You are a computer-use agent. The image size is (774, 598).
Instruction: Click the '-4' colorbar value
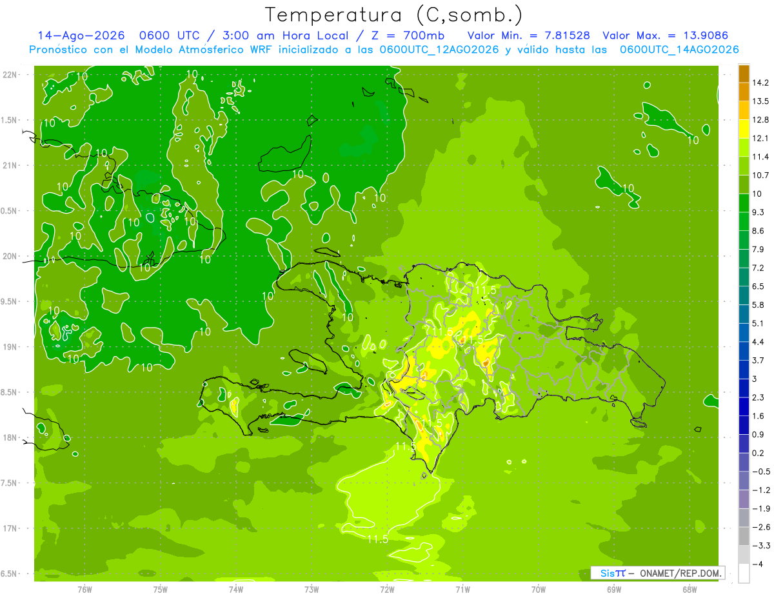757,564
